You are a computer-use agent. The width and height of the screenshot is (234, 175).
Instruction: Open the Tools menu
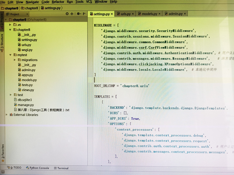79,2
